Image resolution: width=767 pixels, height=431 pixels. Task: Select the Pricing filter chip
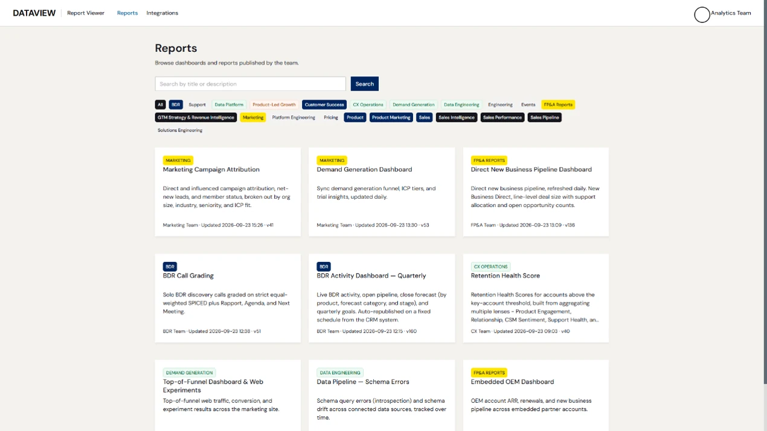[x=331, y=117]
